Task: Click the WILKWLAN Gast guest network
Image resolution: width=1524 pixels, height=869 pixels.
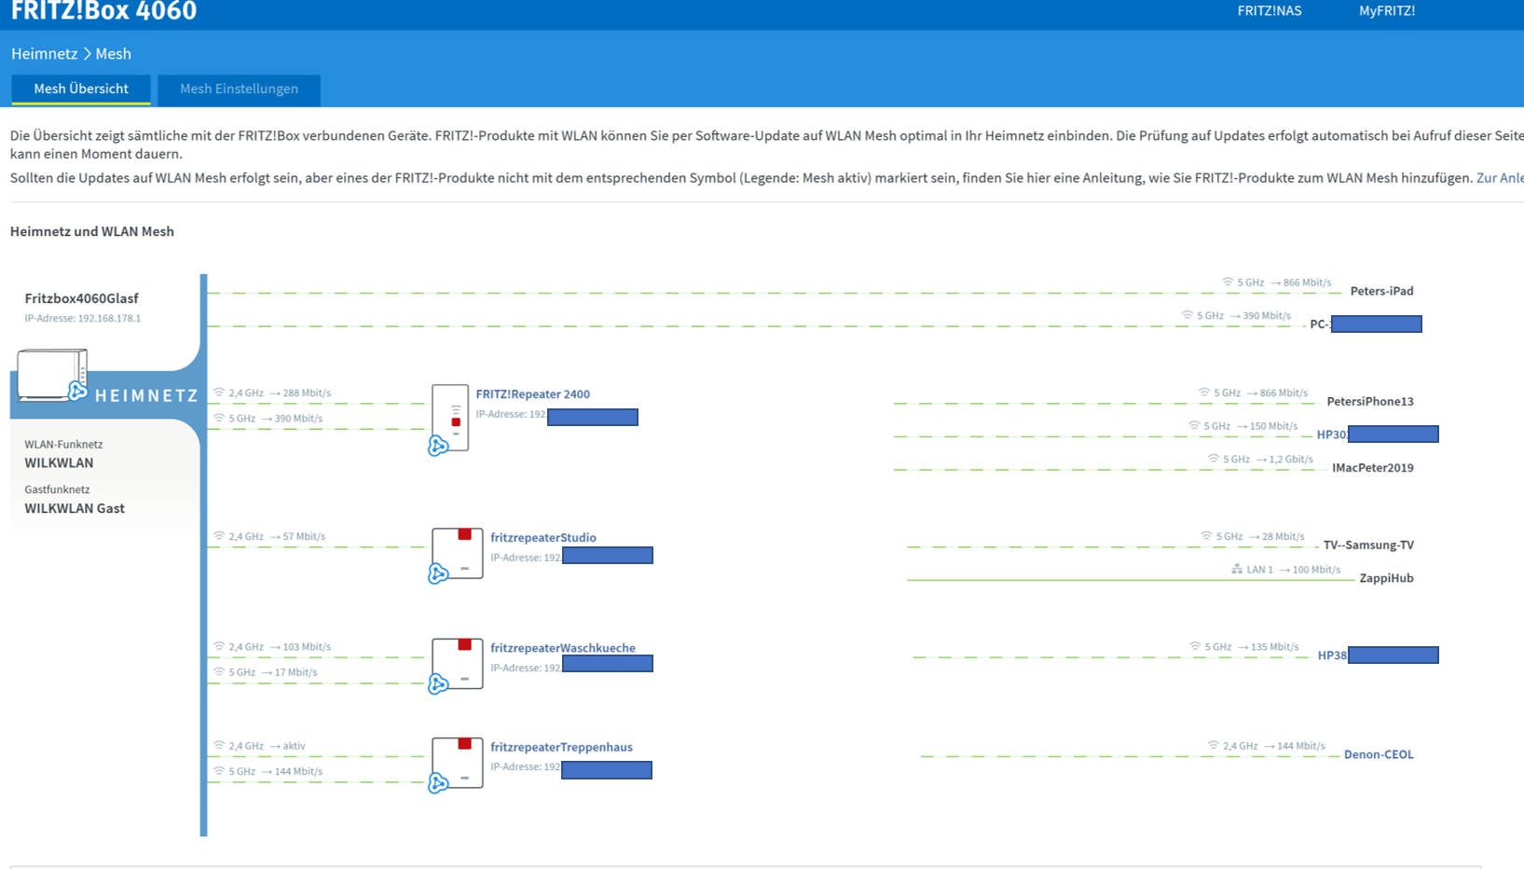Action: 75,508
